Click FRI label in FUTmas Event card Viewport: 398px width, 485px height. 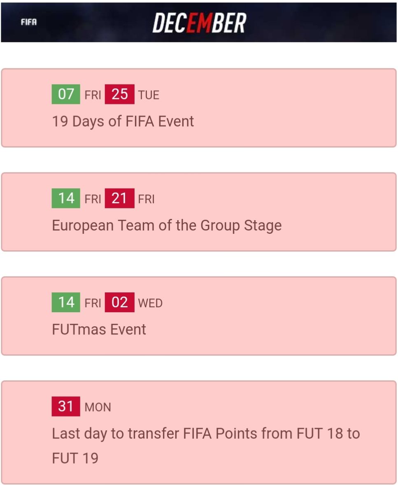93,303
